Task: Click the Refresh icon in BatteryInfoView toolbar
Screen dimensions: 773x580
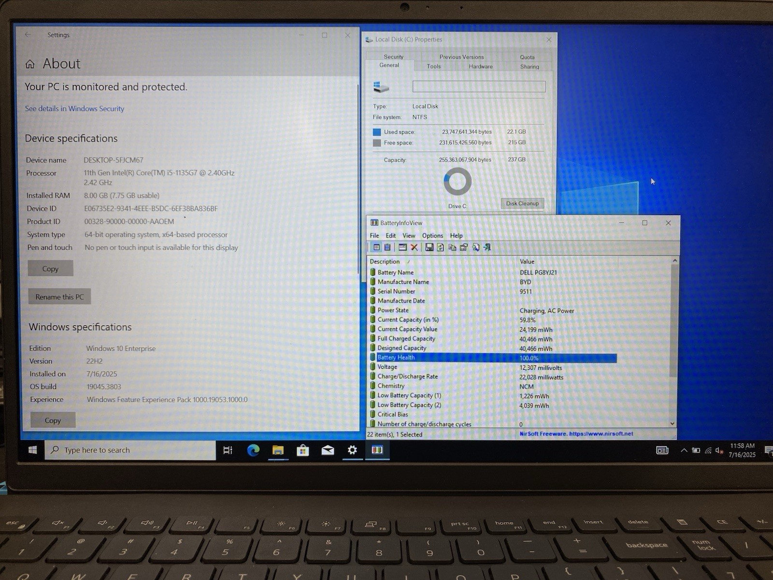Action: (441, 247)
